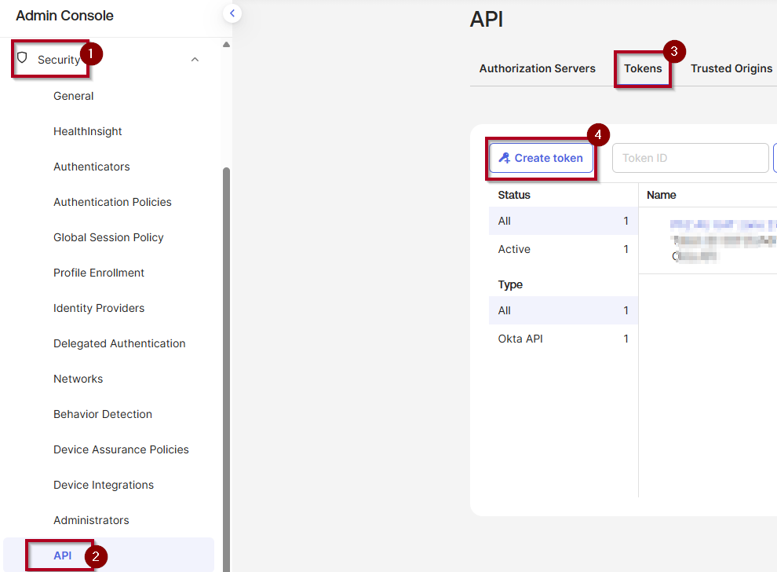Screen dimensions: 777x572
Task: Switch to the Tokens tab
Action: tap(643, 68)
